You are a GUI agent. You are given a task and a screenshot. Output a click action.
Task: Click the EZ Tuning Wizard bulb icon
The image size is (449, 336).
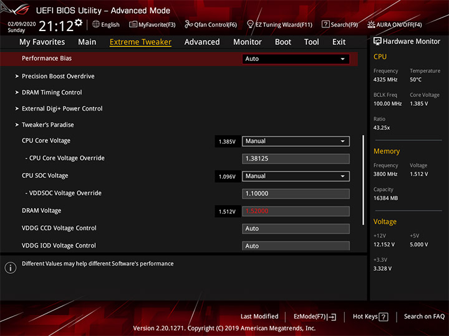click(x=250, y=24)
